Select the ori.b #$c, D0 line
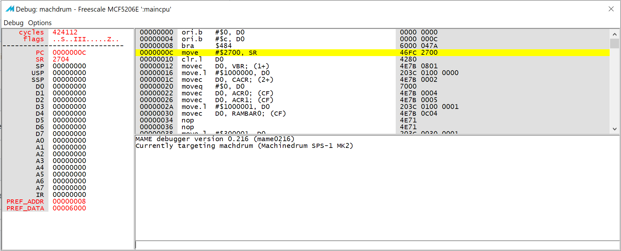621x251 pixels. [372, 39]
